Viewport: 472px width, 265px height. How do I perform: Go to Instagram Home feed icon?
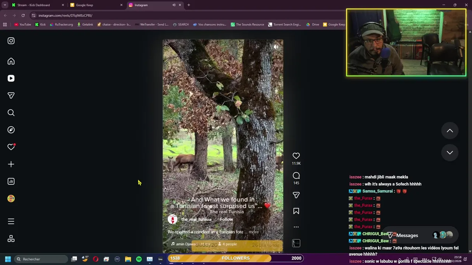11,61
